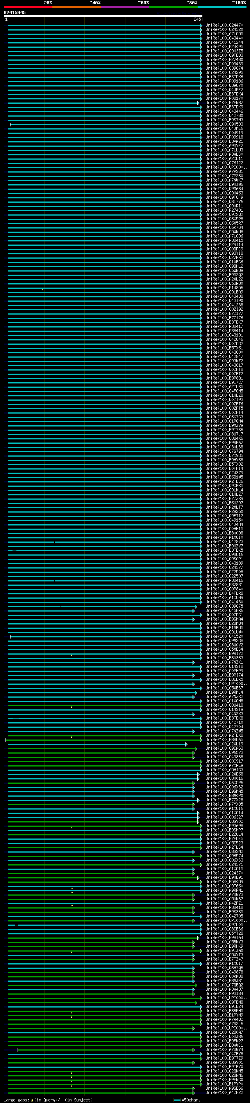
Task: Select label UniRef100_P38415
Action: pyautogui.click(x=224, y=241)
